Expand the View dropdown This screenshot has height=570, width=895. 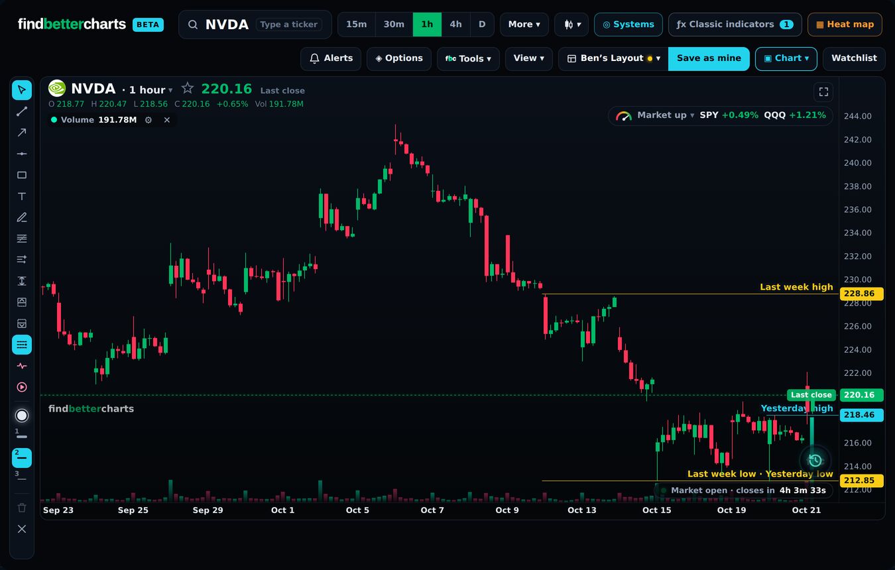coord(529,58)
